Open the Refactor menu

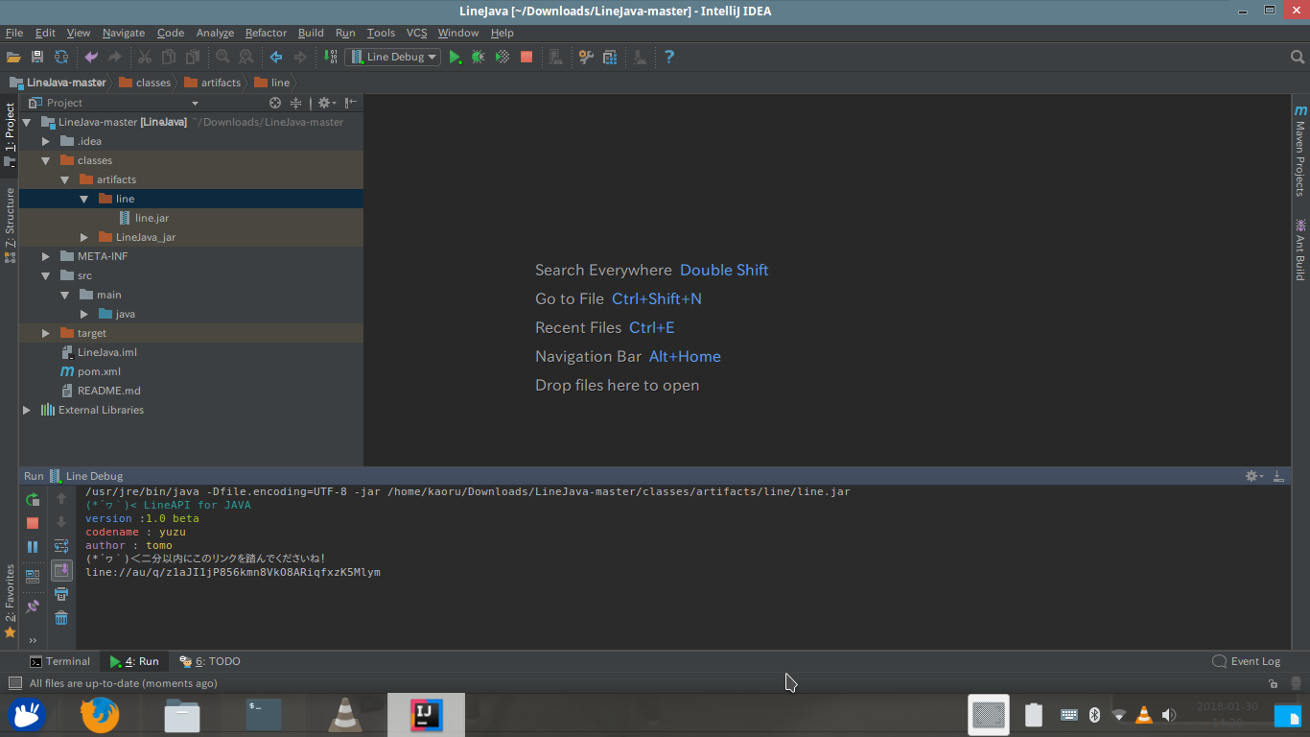[266, 33]
